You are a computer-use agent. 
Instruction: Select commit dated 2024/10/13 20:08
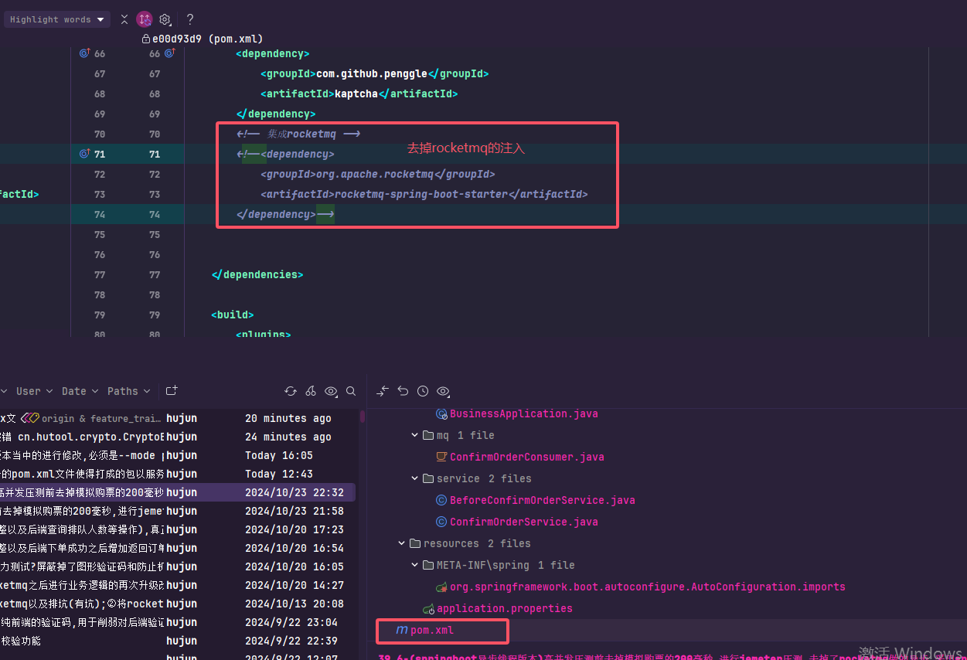(178, 604)
